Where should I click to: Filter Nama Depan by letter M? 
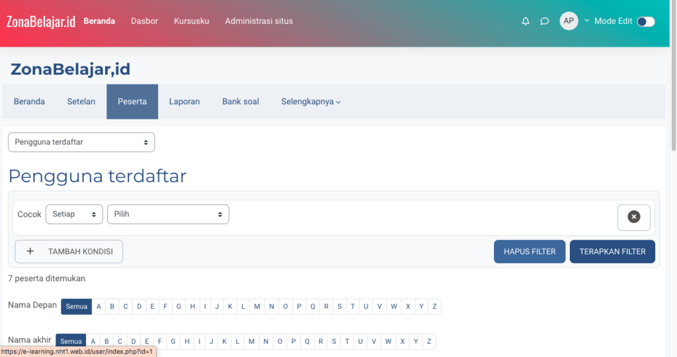(257, 306)
